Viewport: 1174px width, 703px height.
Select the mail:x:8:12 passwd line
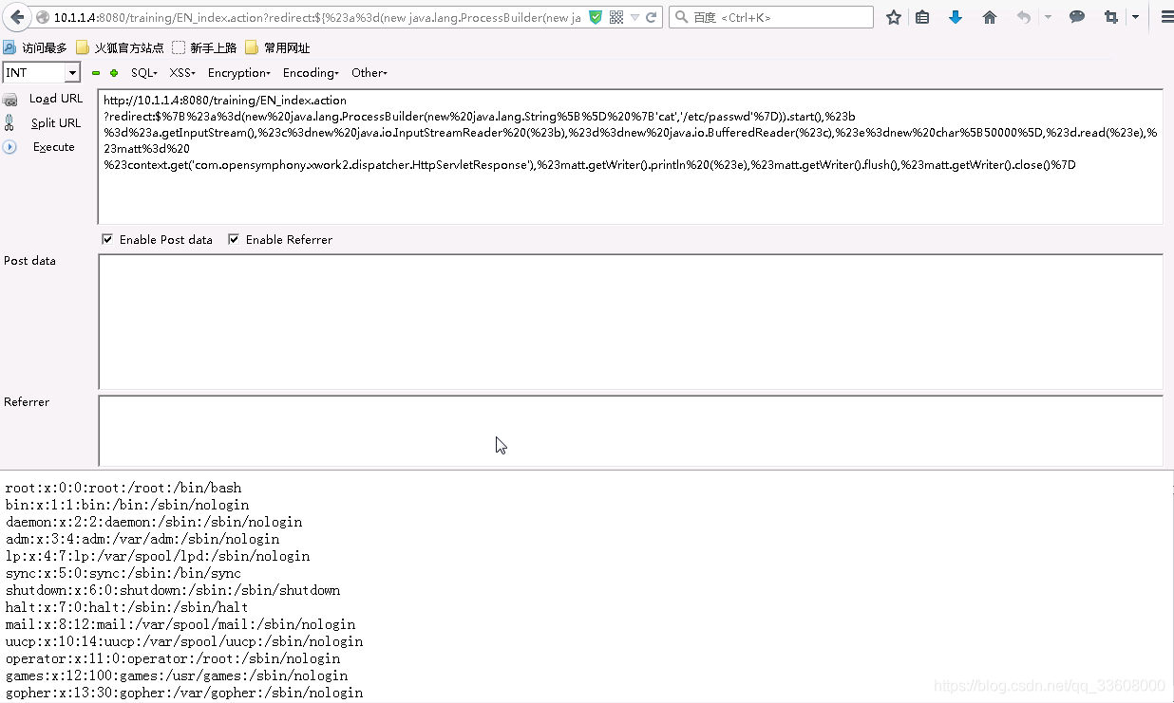[x=180, y=625]
